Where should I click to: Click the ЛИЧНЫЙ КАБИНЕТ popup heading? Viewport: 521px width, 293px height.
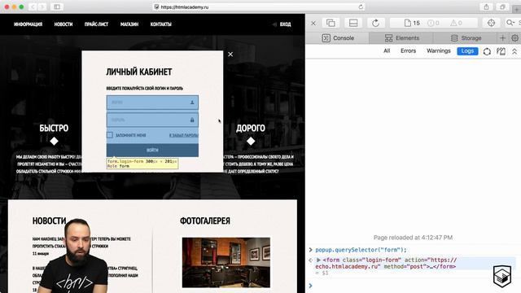pyautogui.click(x=139, y=72)
